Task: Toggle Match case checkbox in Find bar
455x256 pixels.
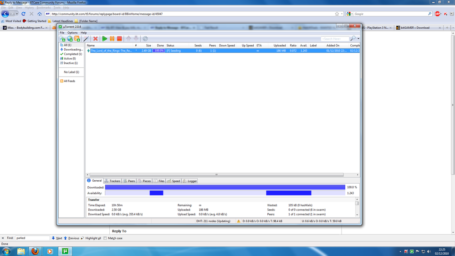Action: click(x=105, y=238)
